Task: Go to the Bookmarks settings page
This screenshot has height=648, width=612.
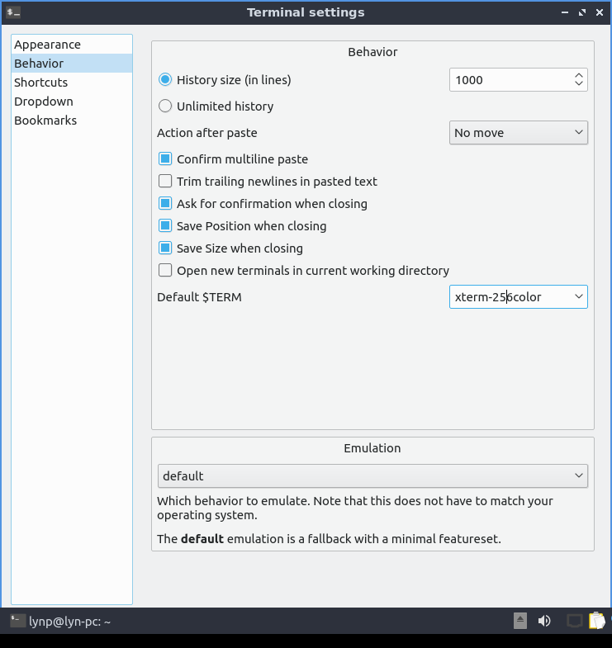Action: [x=45, y=121]
